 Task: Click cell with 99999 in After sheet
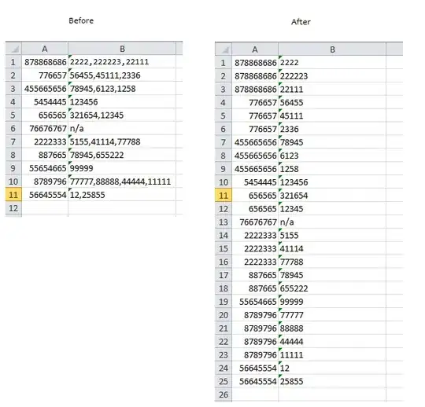[x=332, y=302]
